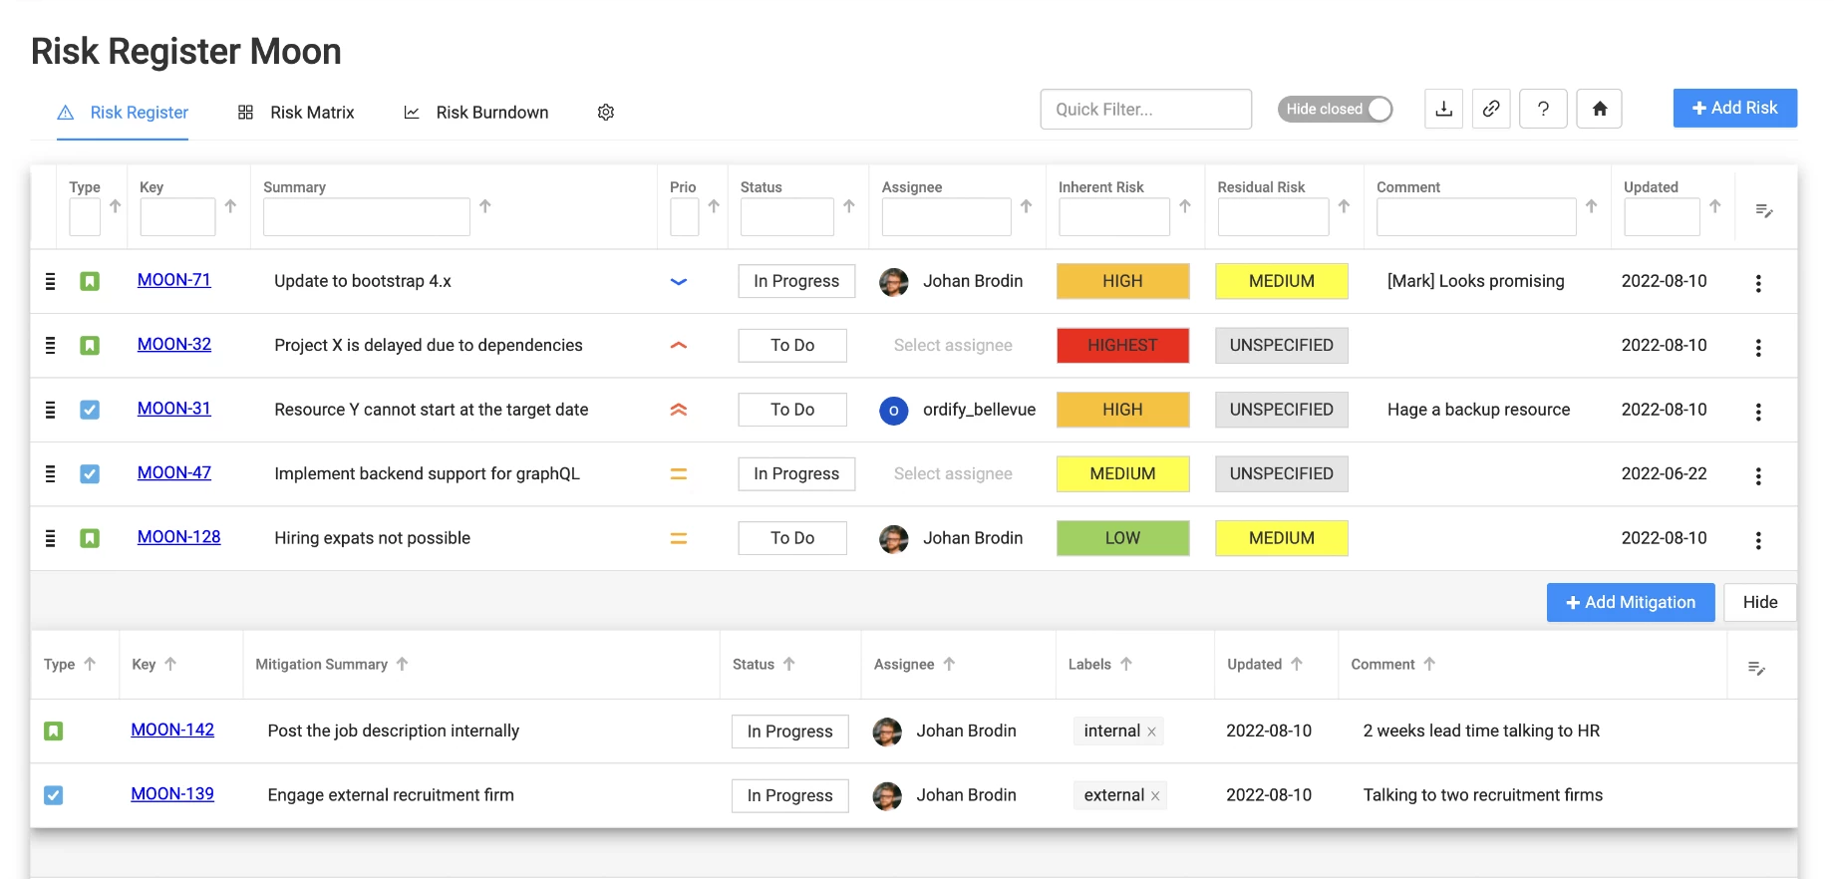This screenshot has height=879, width=1834.
Task: Focus the Quick Filter input field
Action: [x=1146, y=110]
